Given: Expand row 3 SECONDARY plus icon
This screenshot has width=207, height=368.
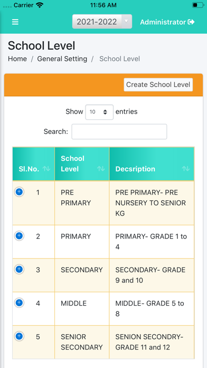Looking at the screenshot, I should 19,270.
